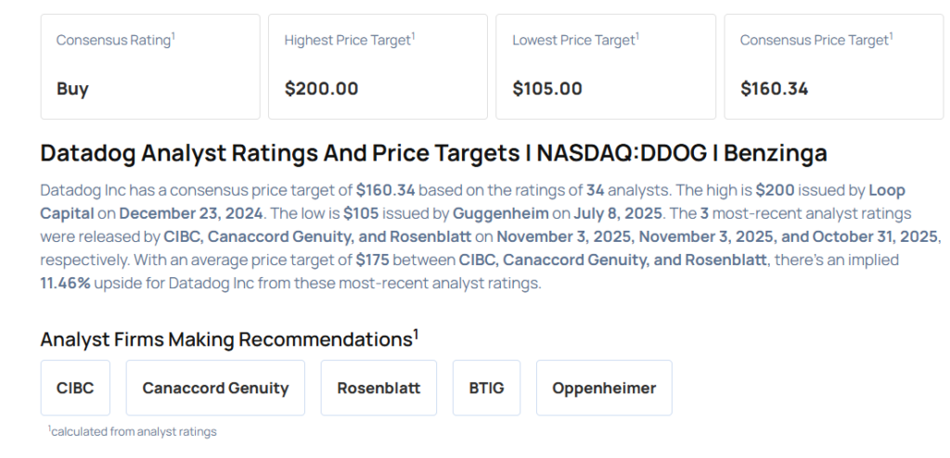
Task: Click the 'calculated from analyst ratings' footnote
Action: [x=133, y=431]
